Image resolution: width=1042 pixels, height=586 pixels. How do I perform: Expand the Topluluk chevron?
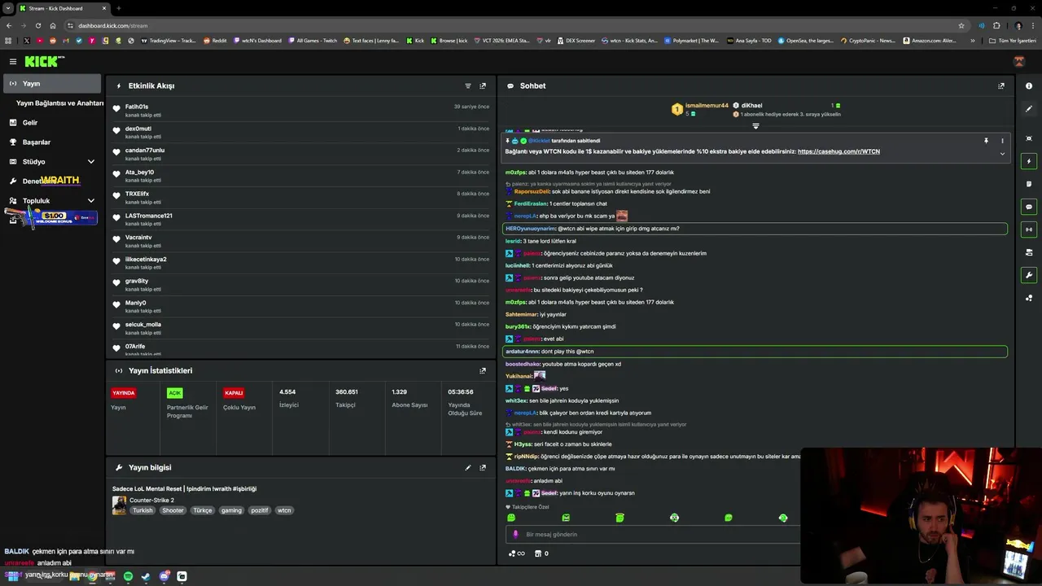click(90, 201)
